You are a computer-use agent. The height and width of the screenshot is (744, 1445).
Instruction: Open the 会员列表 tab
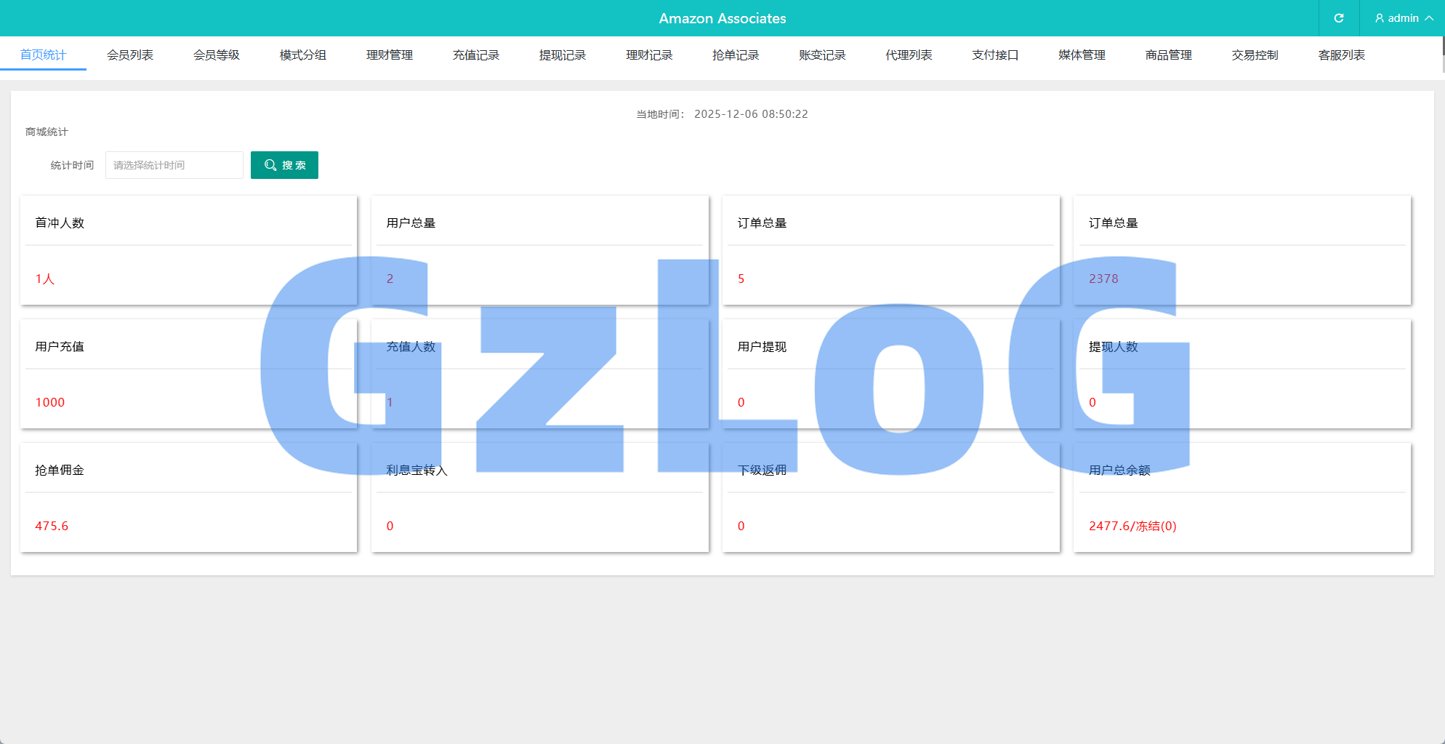click(130, 55)
